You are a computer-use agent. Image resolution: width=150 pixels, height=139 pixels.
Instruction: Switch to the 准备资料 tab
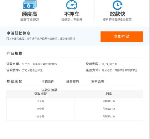point(73,82)
